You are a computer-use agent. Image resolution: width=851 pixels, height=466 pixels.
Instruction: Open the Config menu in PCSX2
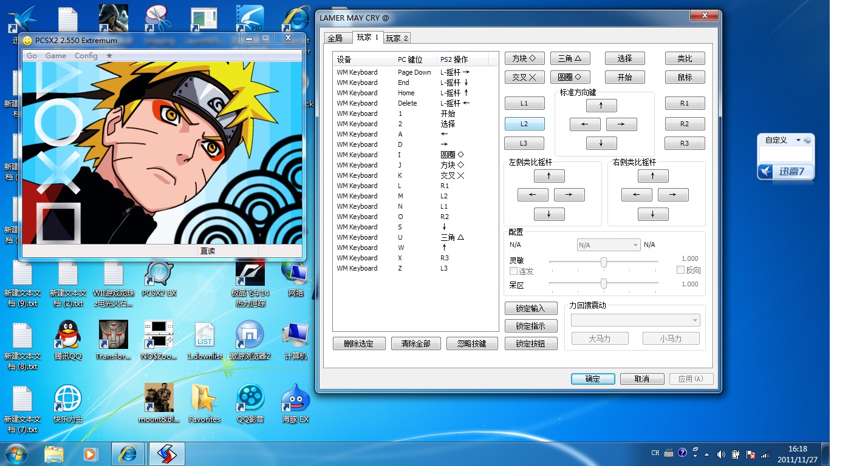pyautogui.click(x=86, y=55)
